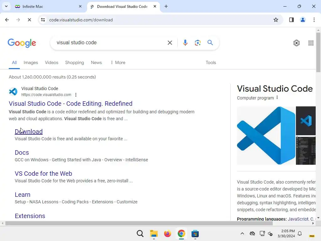Open the muted volume tray icon
Screen dimensions: 321x241
(270, 233)
